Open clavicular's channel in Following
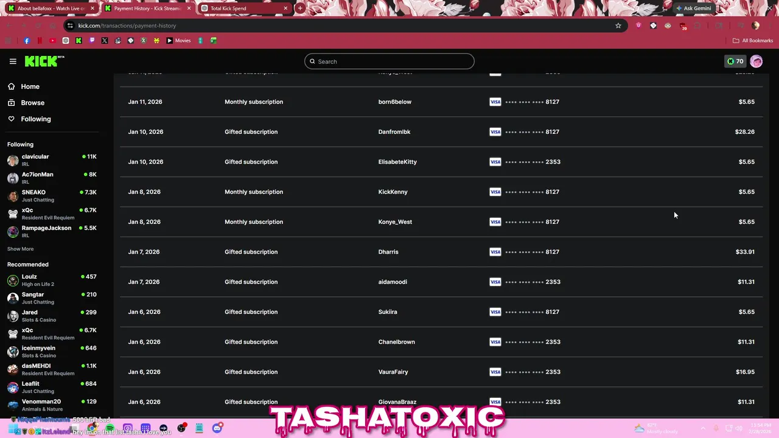779x438 pixels. [52, 160]
